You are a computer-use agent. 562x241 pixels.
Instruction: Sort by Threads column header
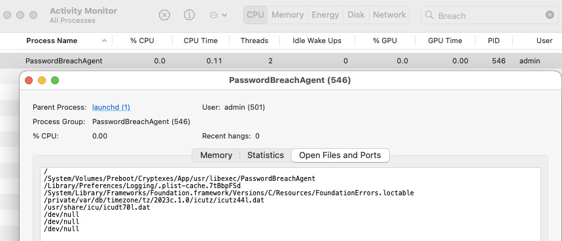point(255,40)
